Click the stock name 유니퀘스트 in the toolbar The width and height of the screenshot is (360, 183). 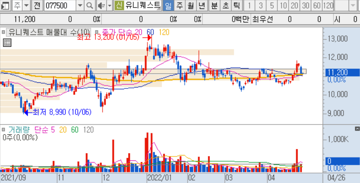click(143, 6)
